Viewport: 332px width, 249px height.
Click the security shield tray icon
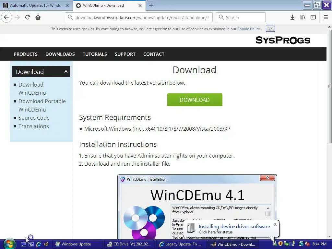[280, 244]
